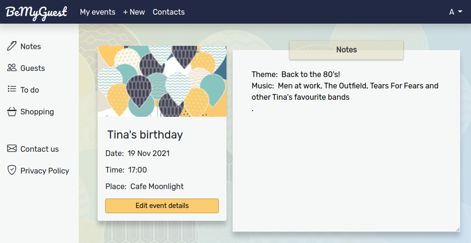Click the Music: Men at work line
Viewport: 471px width, 243px height.
coord(345,86)
